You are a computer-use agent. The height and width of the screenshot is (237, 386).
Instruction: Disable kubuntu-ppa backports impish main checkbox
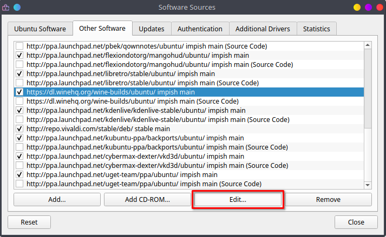19,138
